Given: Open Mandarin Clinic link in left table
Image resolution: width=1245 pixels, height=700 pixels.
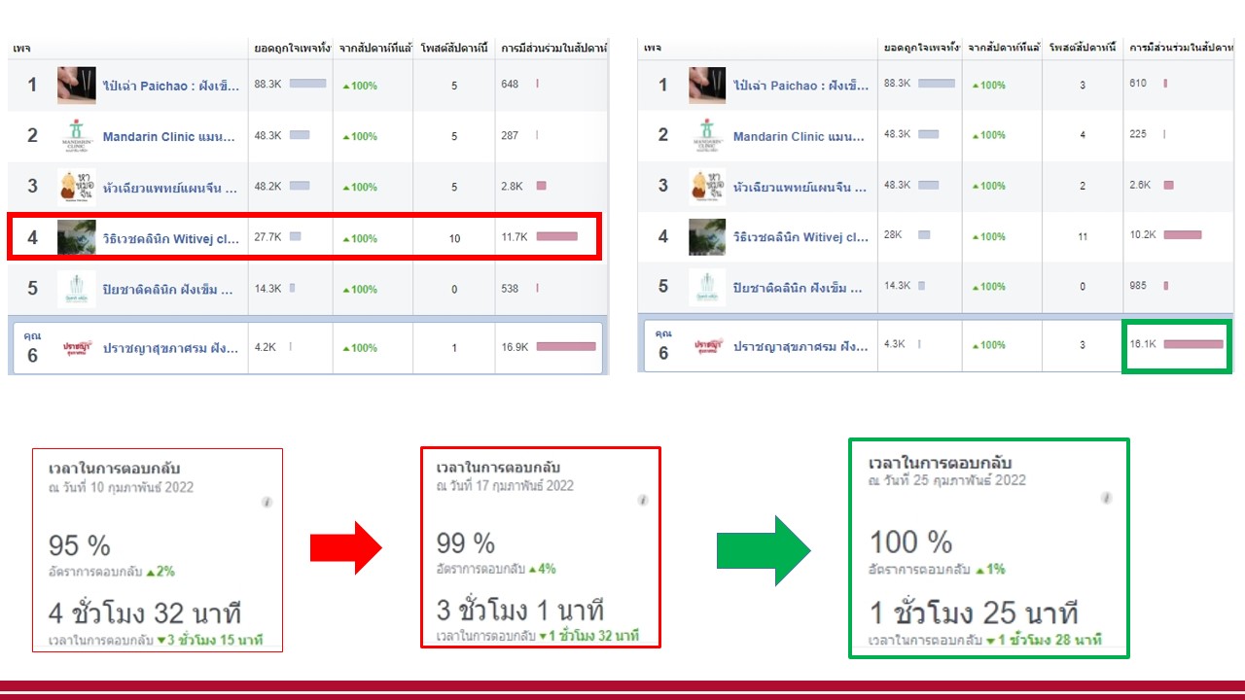Looking at the screenshot, I should click(168, 136).
